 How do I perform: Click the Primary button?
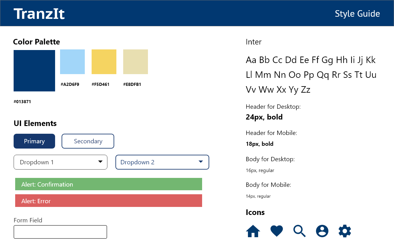(x=34, y=141)
